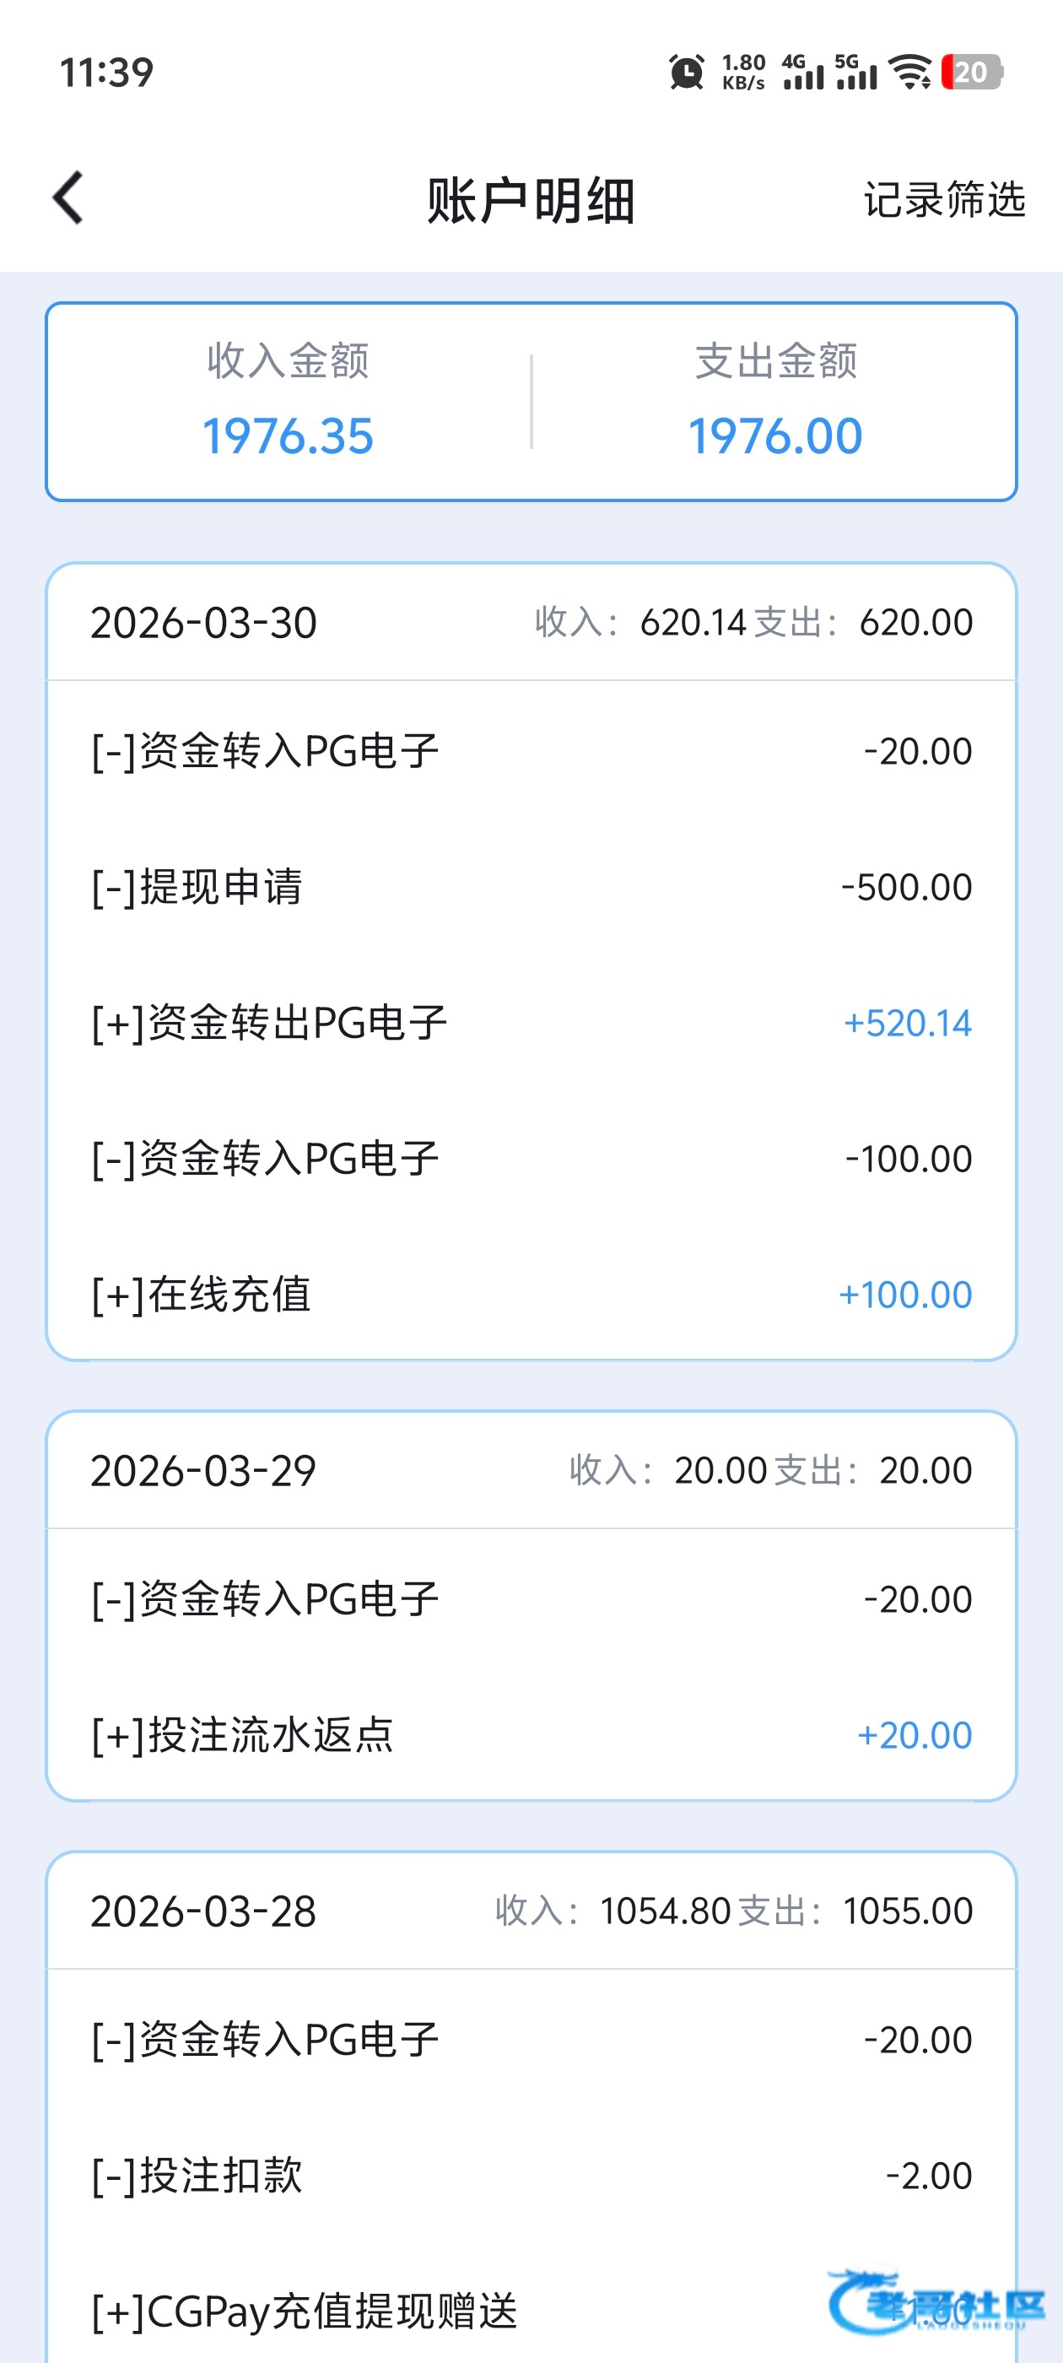Screen dimensions: 1063x2363
Task: Tap the alarm clock status icon
Action: coord(686,73)
